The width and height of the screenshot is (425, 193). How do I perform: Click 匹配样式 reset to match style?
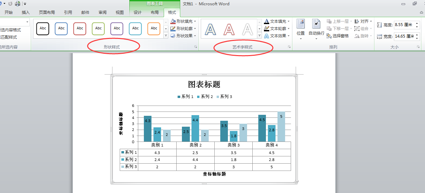point(9,37)
